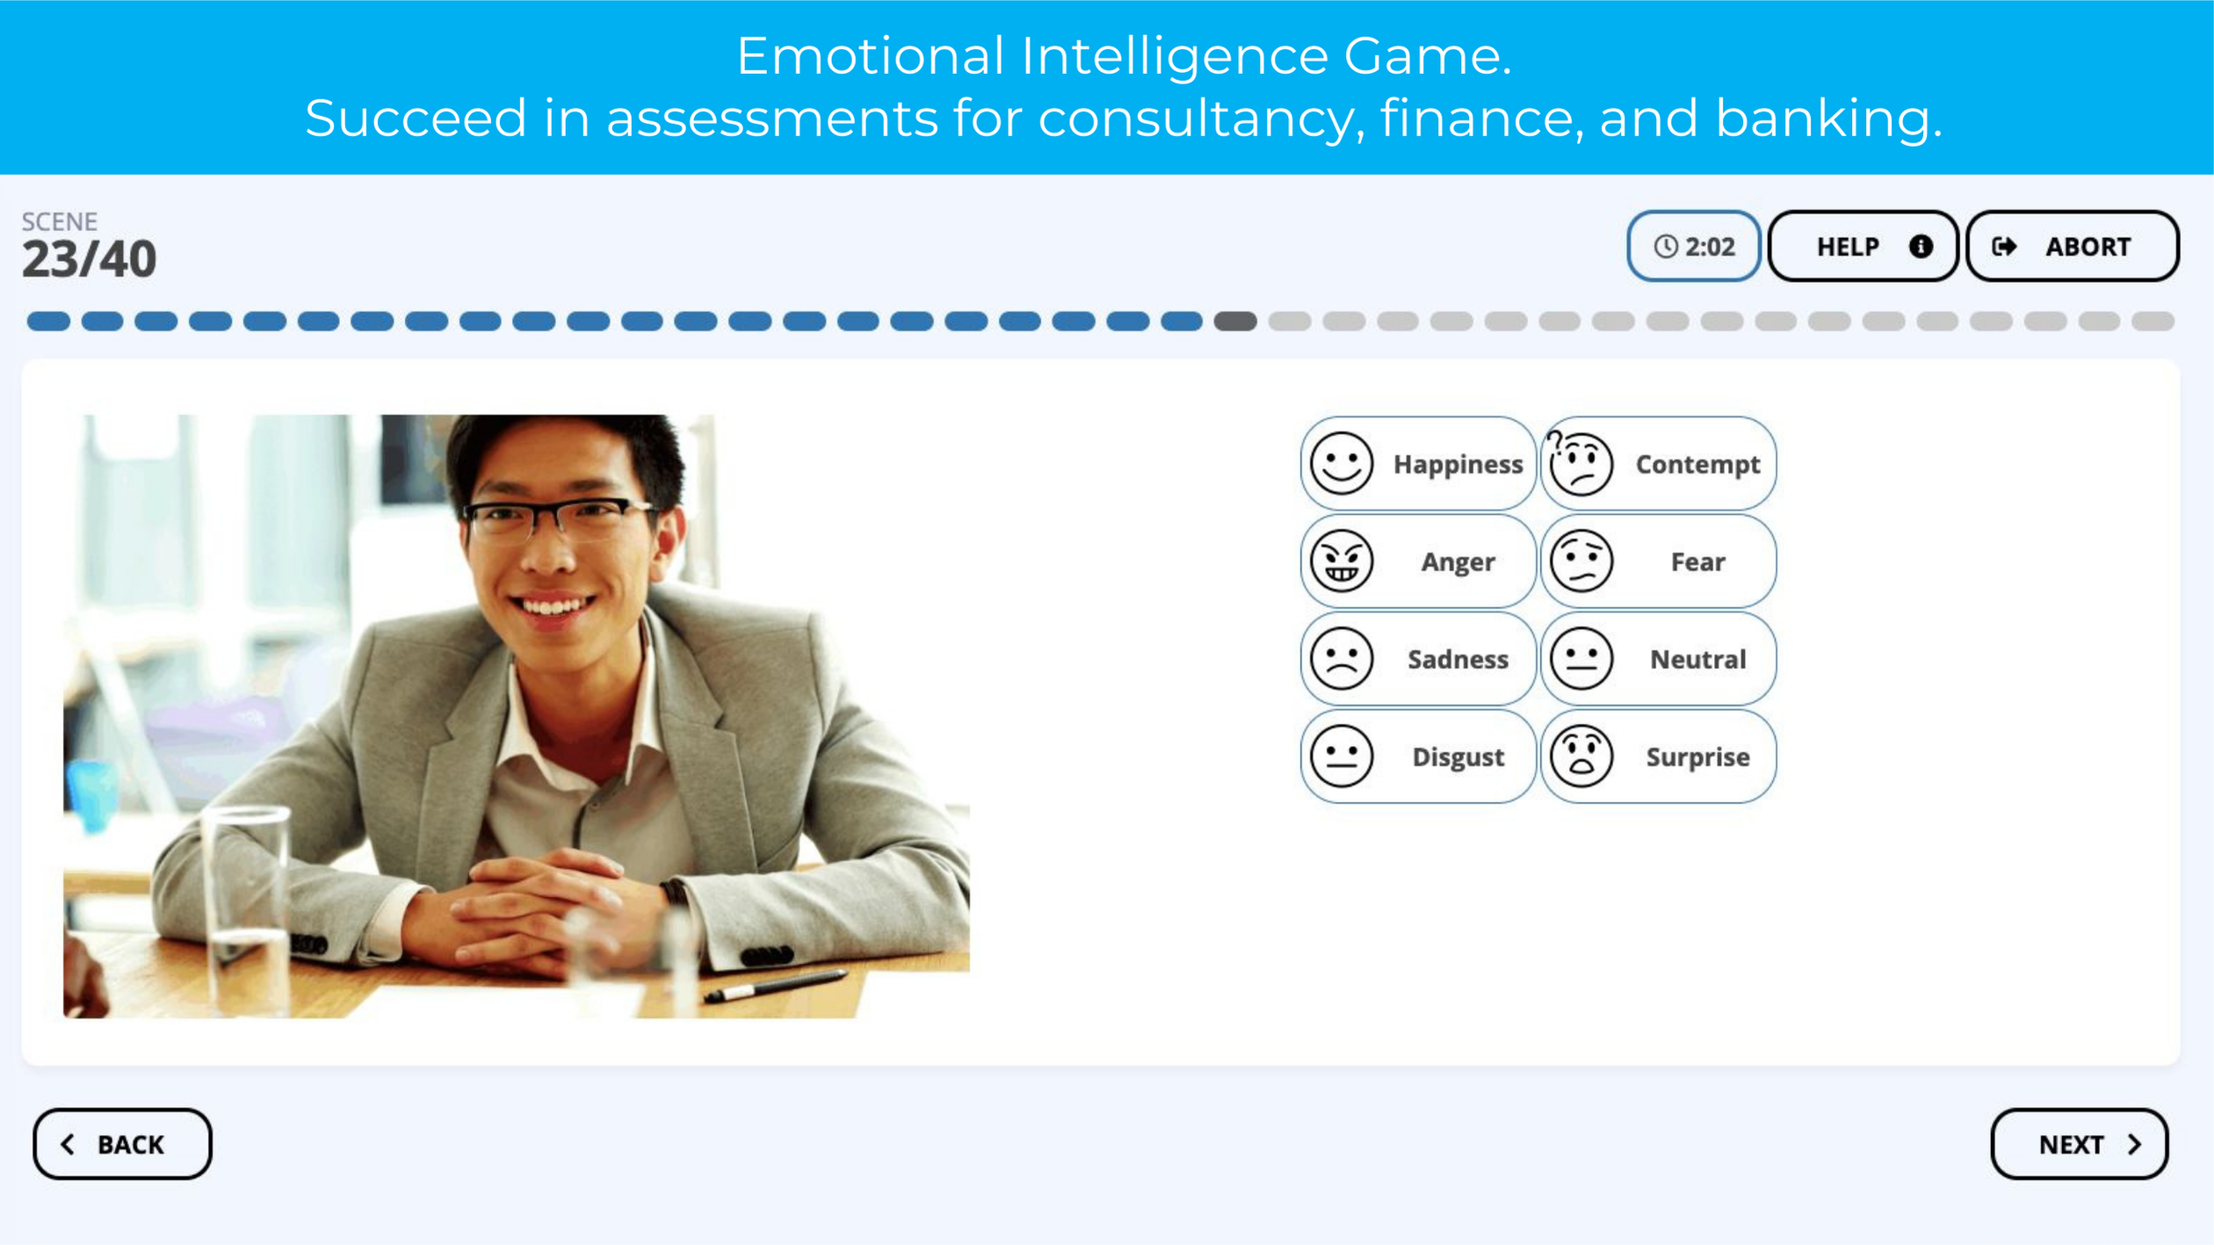Viewport: 2214px width, 1245px height.
Task: Toggle the Happiness answer option
Action: [x=1415, y=464]
